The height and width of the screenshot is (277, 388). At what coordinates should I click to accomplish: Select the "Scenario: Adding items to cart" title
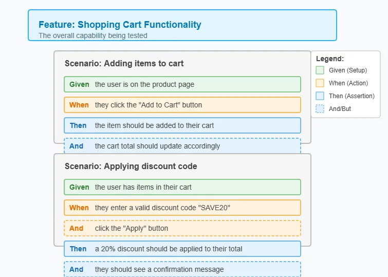point(124,63)
